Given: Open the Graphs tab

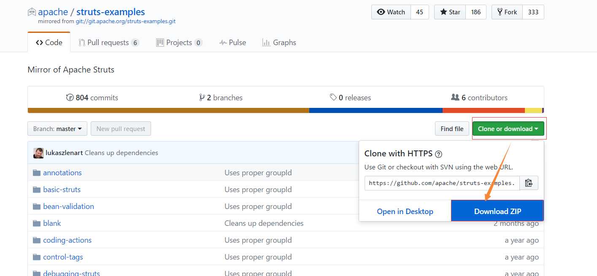Looking at the screenshot, I should pyautogui.click(x=279, y=43).
